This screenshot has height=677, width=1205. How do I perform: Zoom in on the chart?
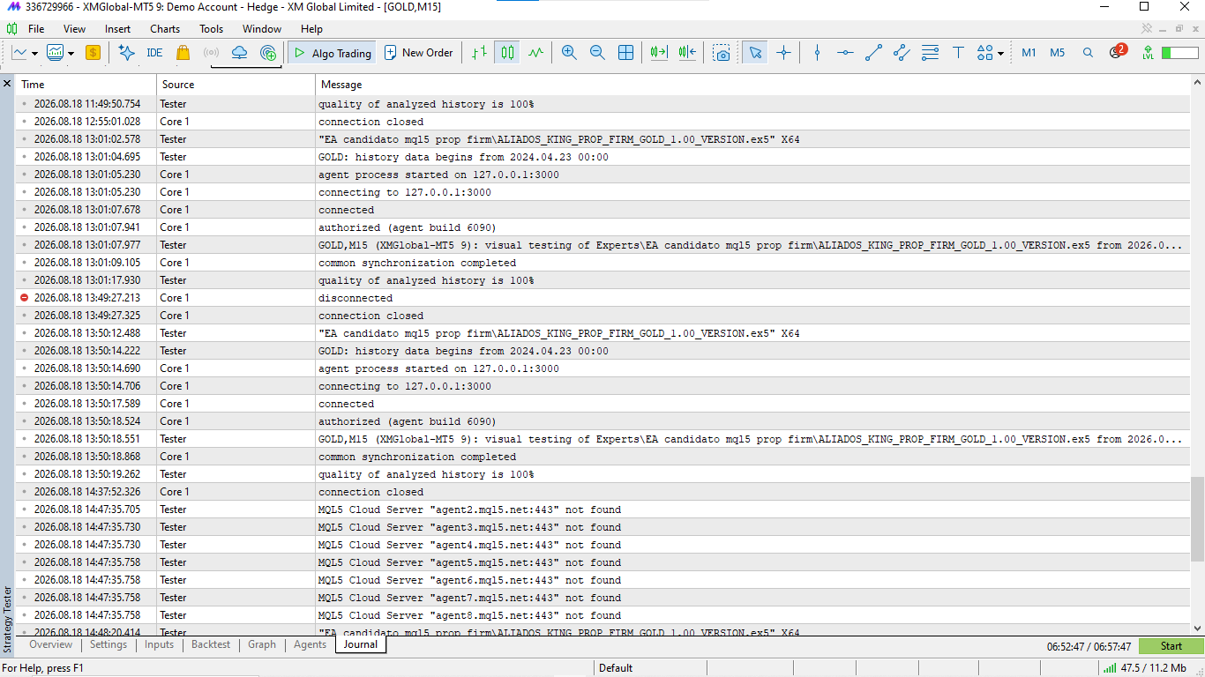coord(569,53)
